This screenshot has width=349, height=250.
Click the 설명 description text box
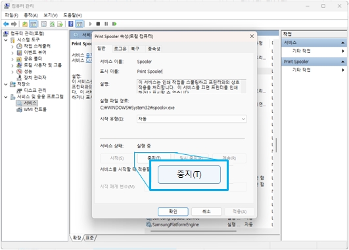tap(192, 86)
